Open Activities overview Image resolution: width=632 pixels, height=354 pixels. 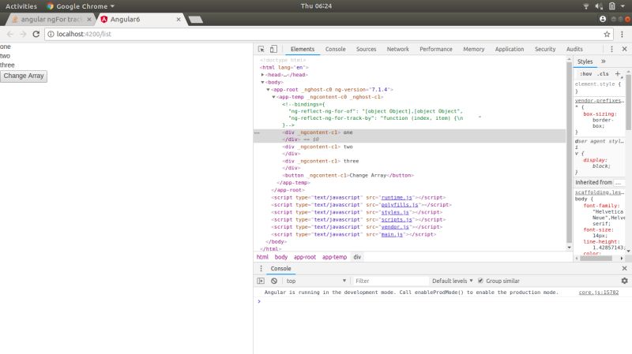click(21, 6)
